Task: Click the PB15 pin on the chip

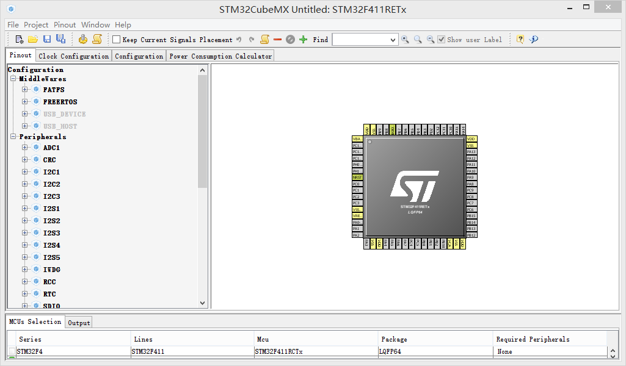Action: (471, 216)
